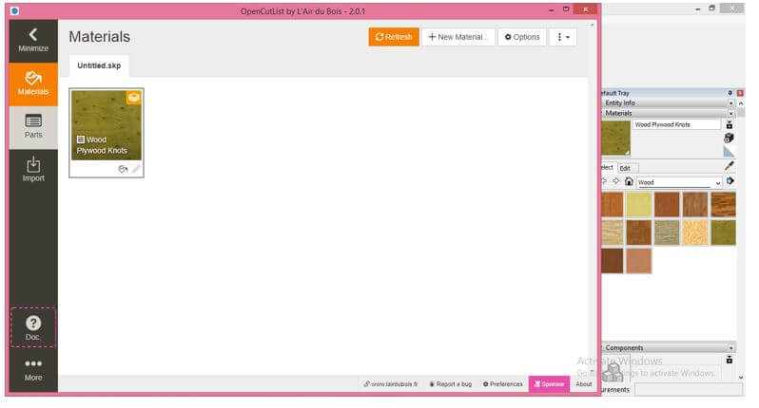
Task: Open the Import section in sidebar
Action: 33,170
